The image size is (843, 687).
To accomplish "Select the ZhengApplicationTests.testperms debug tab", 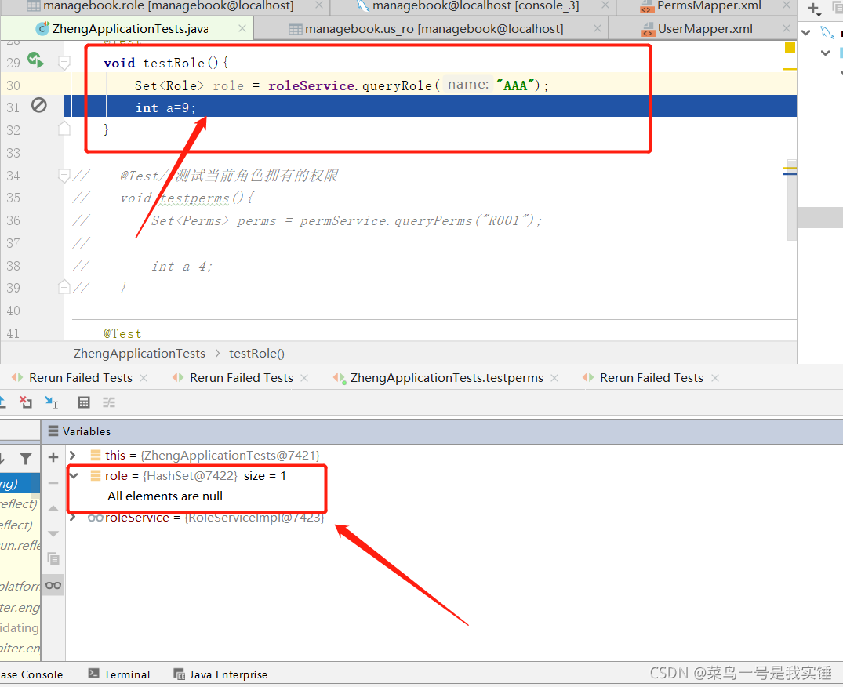I will (447, 378).
